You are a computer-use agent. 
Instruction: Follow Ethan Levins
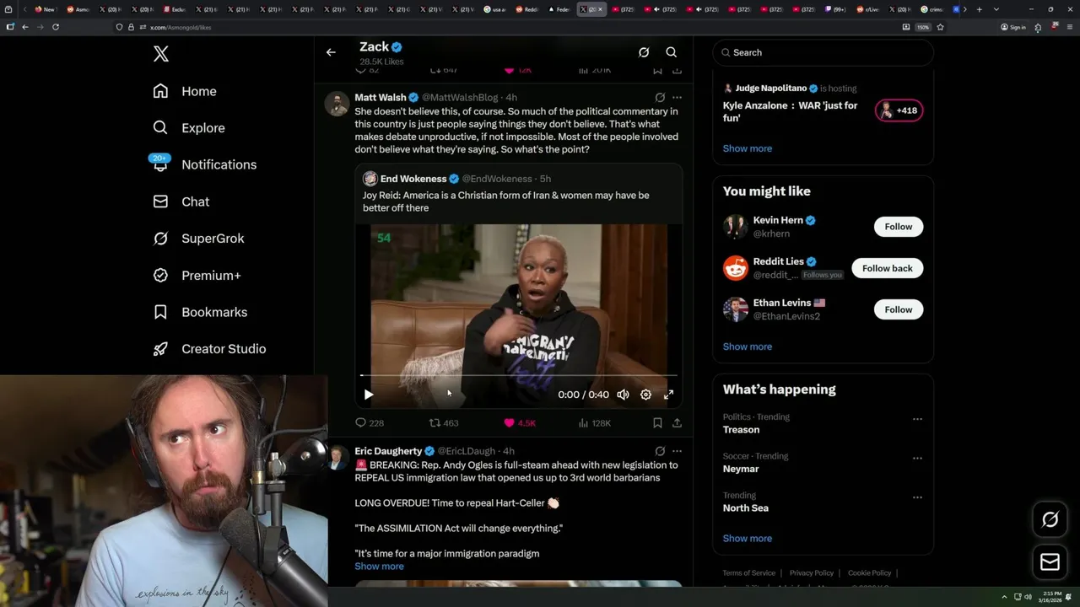pyautogui.click(x=899, y=309)
